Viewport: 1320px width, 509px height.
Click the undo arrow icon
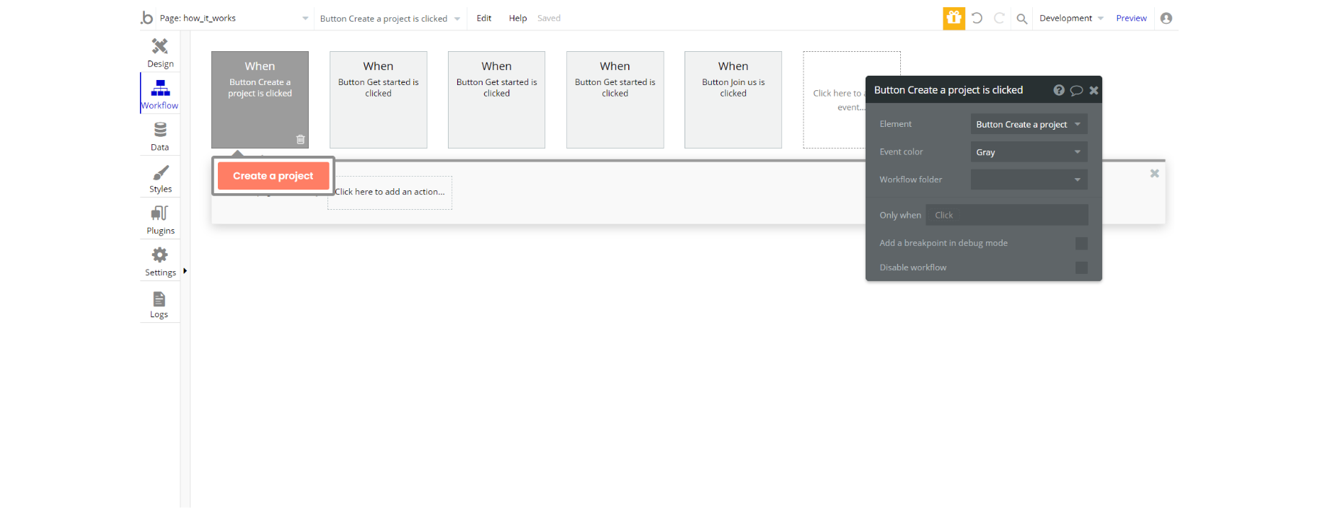[x=977, y=18]
